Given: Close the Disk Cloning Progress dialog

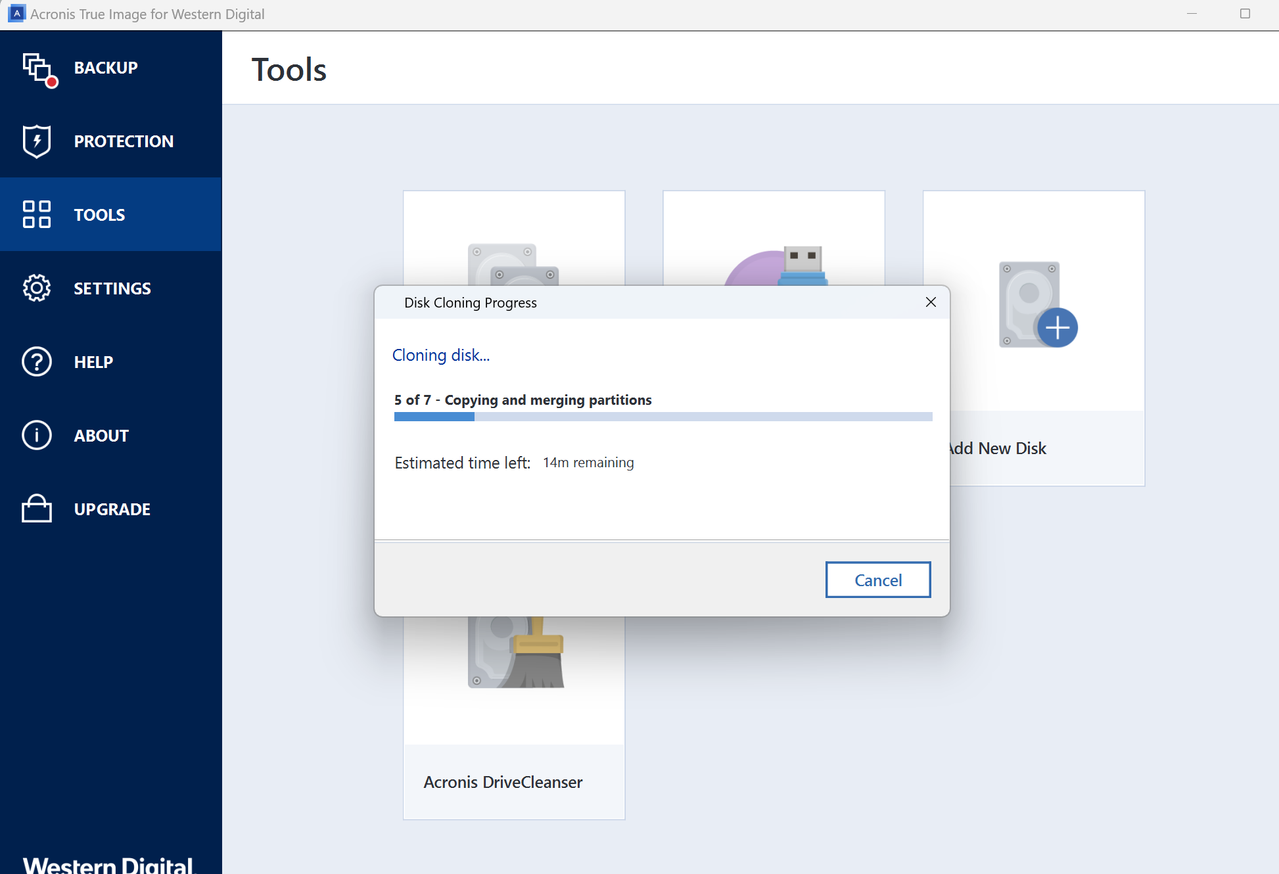Looking at the screenshot, I should click(930, 302).
